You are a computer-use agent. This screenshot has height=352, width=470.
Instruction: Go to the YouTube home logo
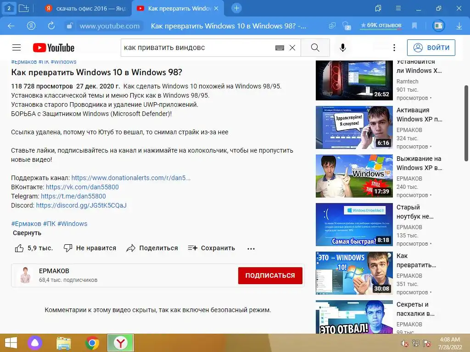pyautogui.click(x=54, y=48)
